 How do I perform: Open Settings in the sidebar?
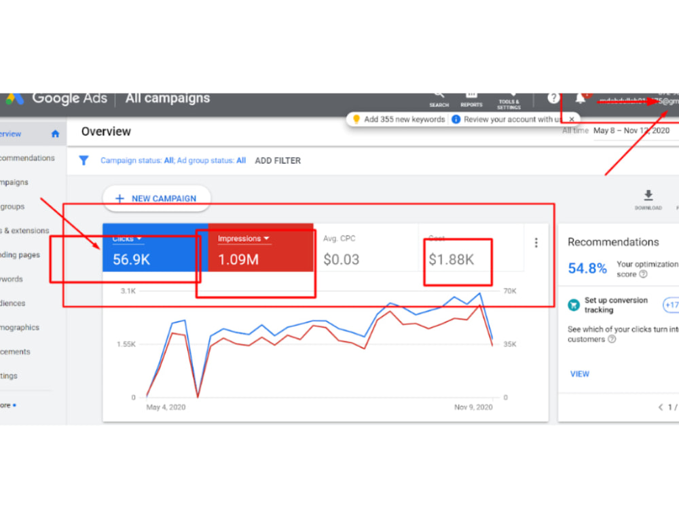[9, 376]
